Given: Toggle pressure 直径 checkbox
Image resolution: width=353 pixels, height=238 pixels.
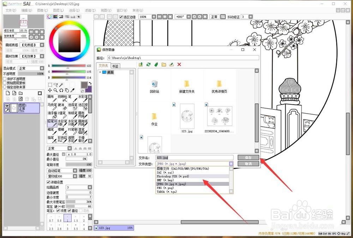Looking at the screenshot, I should coord(69,210).
